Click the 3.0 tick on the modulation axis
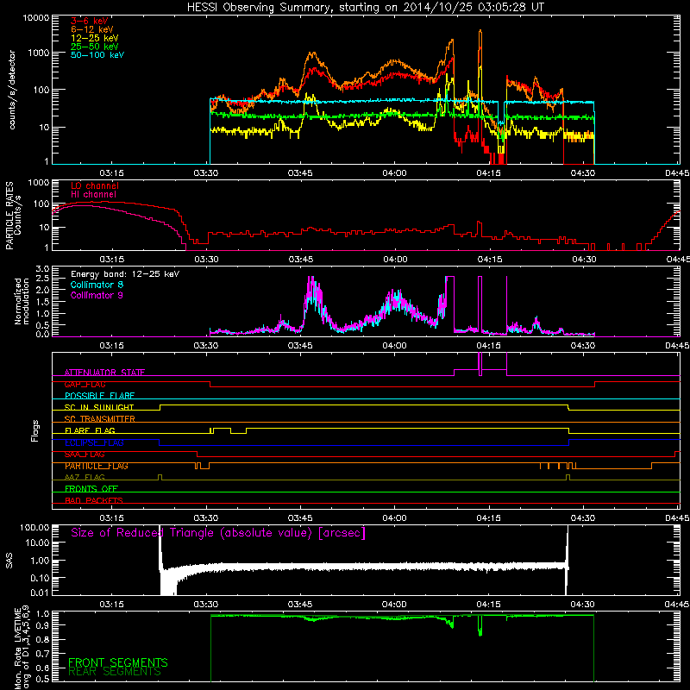The image size is (690, 690). coord(42,269)
